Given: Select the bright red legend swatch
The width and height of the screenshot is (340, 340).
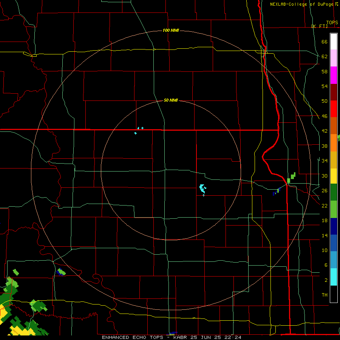Looking at the screenshot, I should [x=334, y=109].
